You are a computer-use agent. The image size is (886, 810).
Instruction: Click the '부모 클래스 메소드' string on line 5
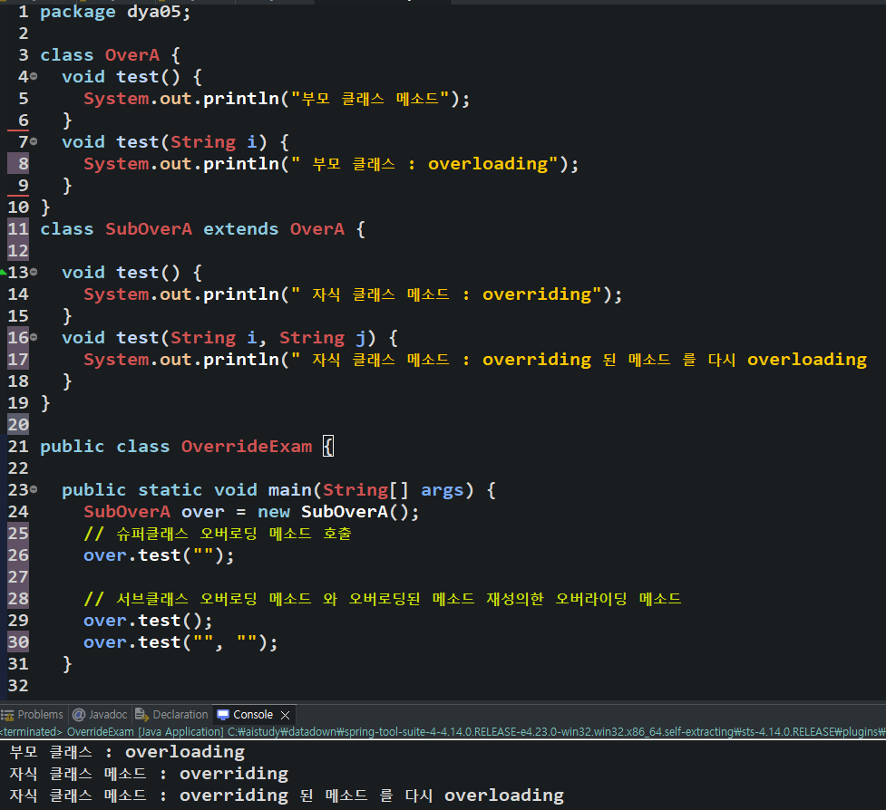coord(369,99)
